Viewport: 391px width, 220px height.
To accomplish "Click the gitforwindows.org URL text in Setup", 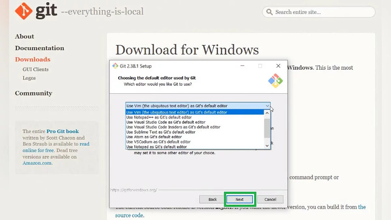I will [x=134, y=190].
